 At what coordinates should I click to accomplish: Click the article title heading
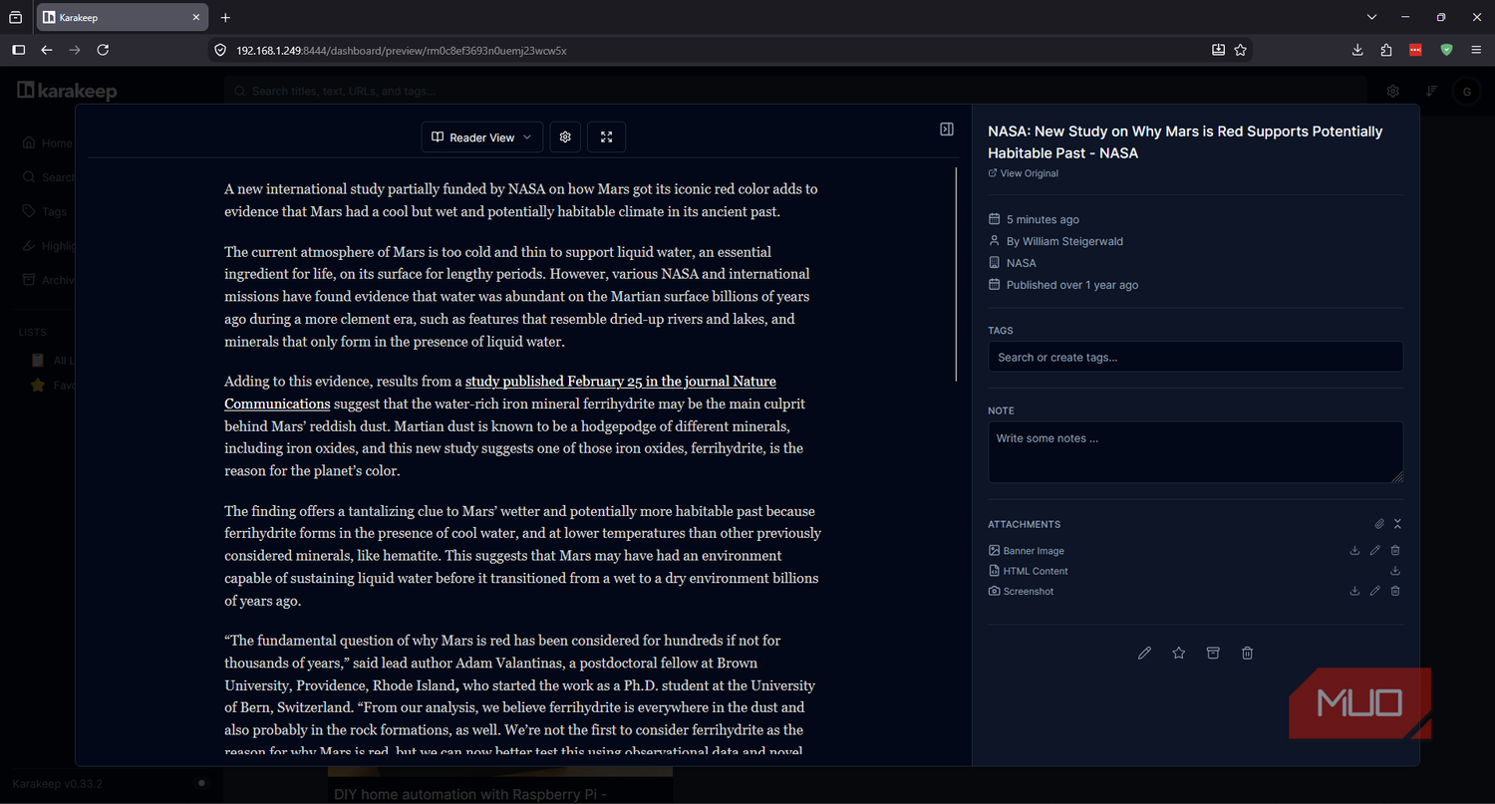click(1185, 142)
